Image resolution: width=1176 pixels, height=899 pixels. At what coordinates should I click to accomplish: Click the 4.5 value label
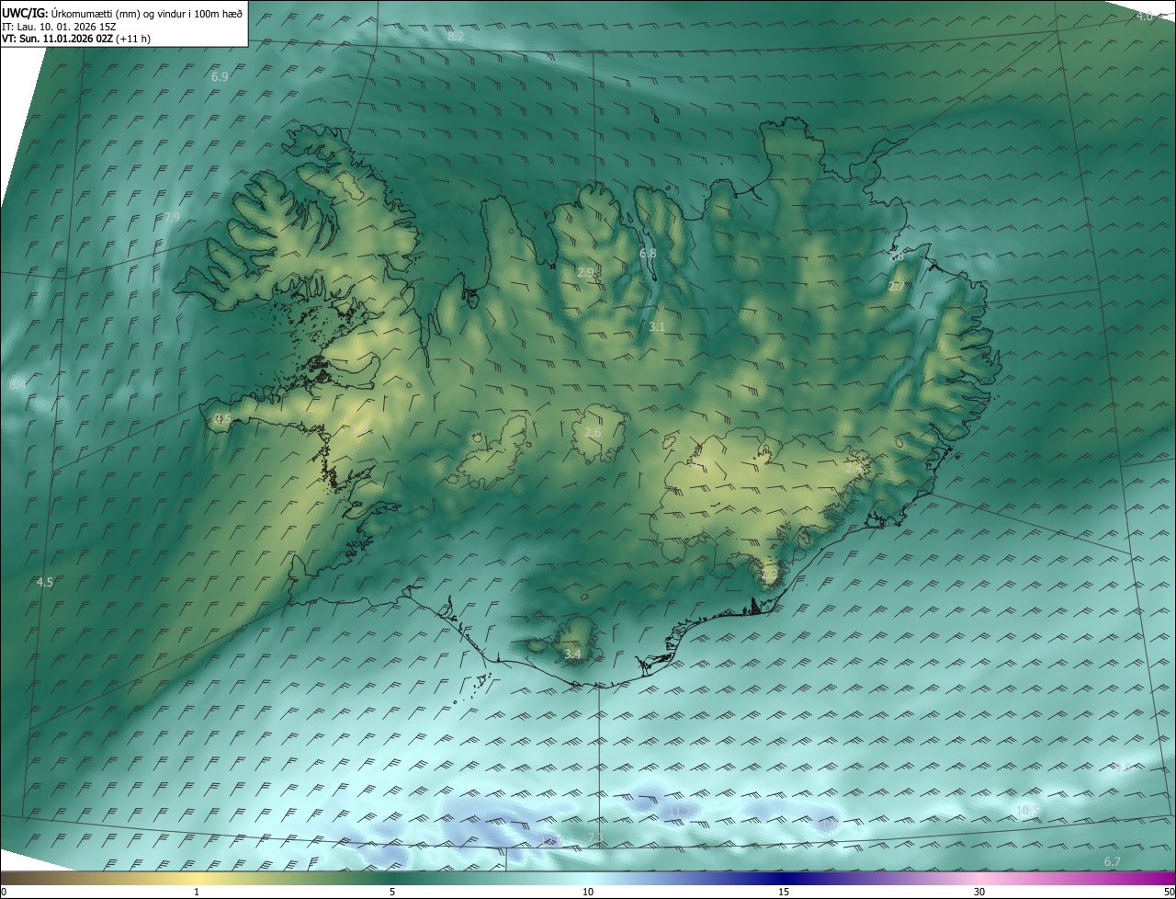[44, 582]
